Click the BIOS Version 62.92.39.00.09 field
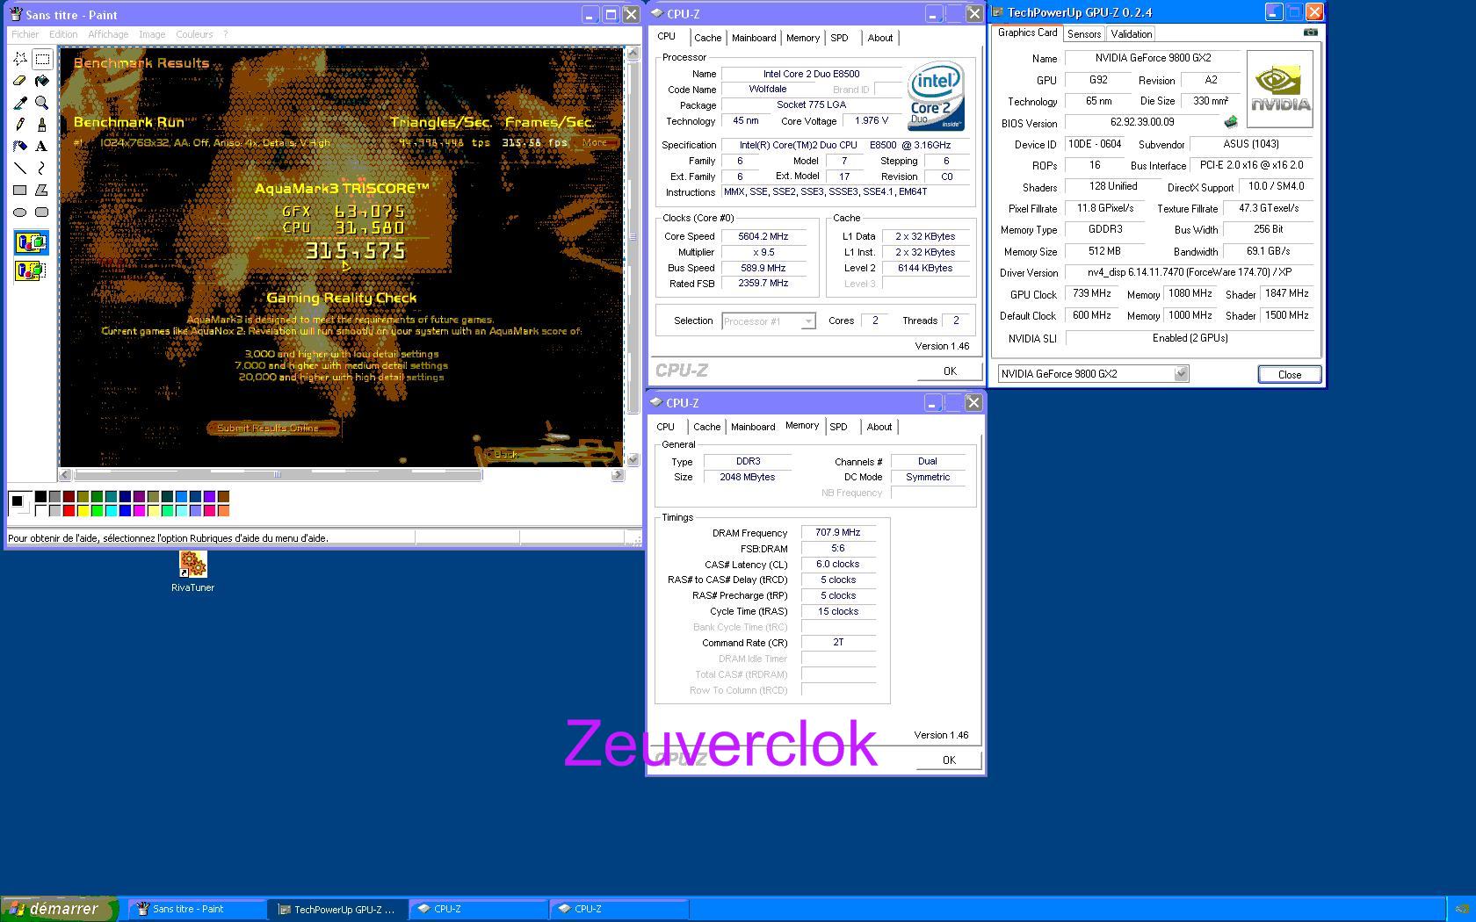The height and width of the screenshot is (922, 1476). coord(1142,123)
